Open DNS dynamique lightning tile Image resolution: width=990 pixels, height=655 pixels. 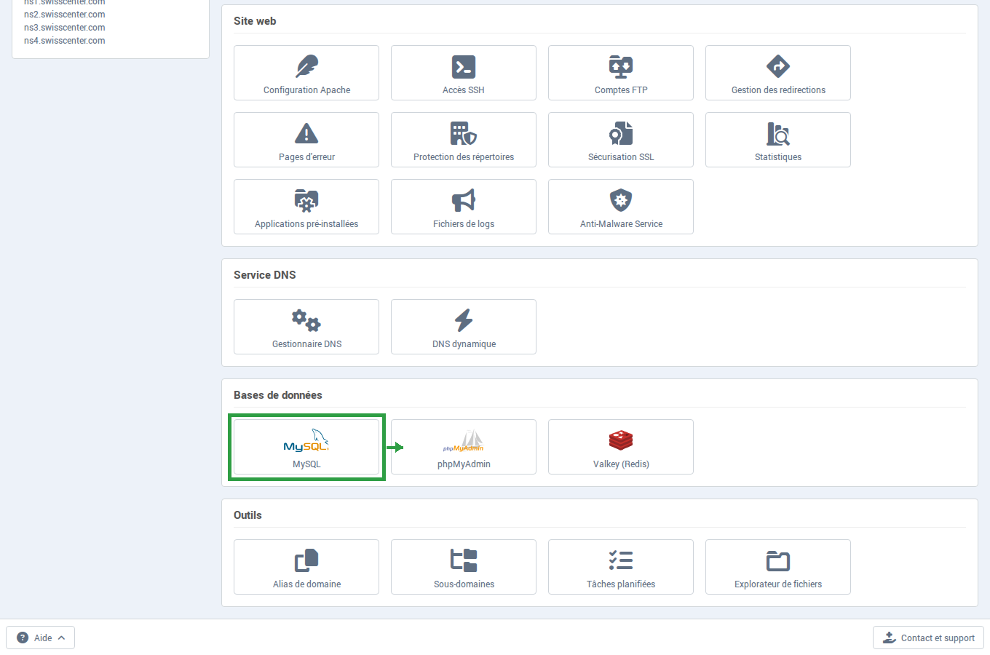pyautogui.click(x=464, y=327)
